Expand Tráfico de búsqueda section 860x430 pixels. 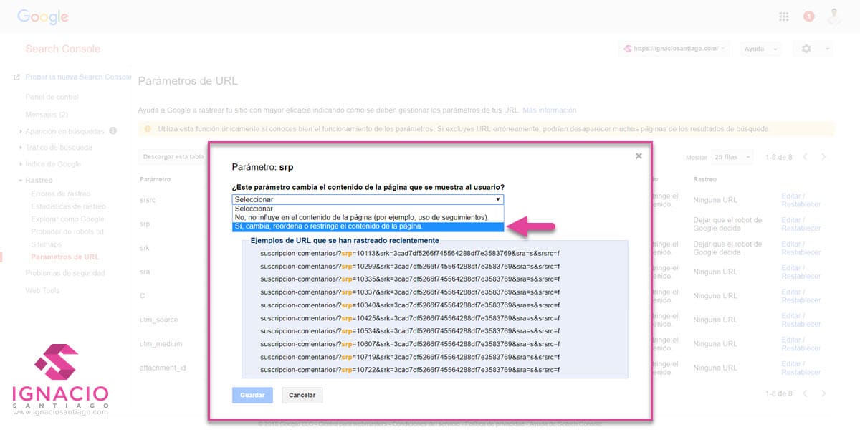[x=57, y=148]
